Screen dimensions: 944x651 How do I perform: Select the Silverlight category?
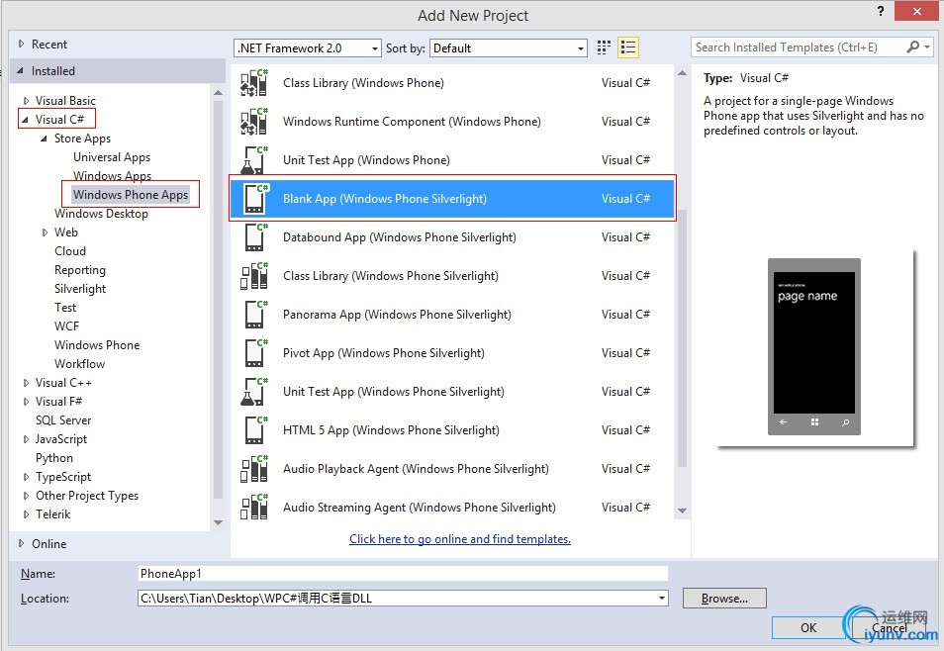[80, 289]
